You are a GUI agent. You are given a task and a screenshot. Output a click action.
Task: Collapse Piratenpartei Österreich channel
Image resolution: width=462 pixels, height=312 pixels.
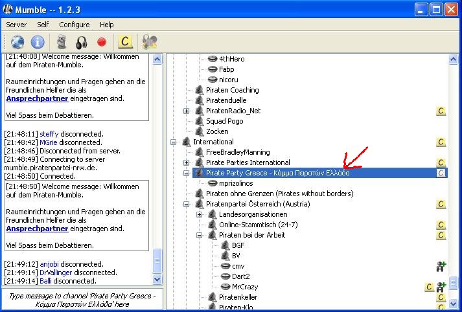186,205
